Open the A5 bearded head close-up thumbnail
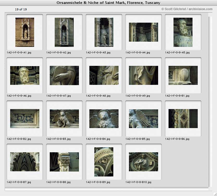Screen dimensions: 217x196 (x=183, y=32)
